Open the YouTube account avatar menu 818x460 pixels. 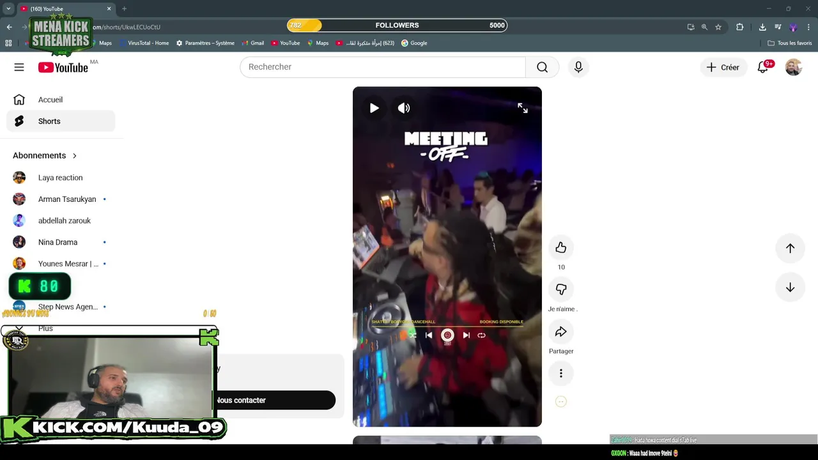tap(793, 67)
